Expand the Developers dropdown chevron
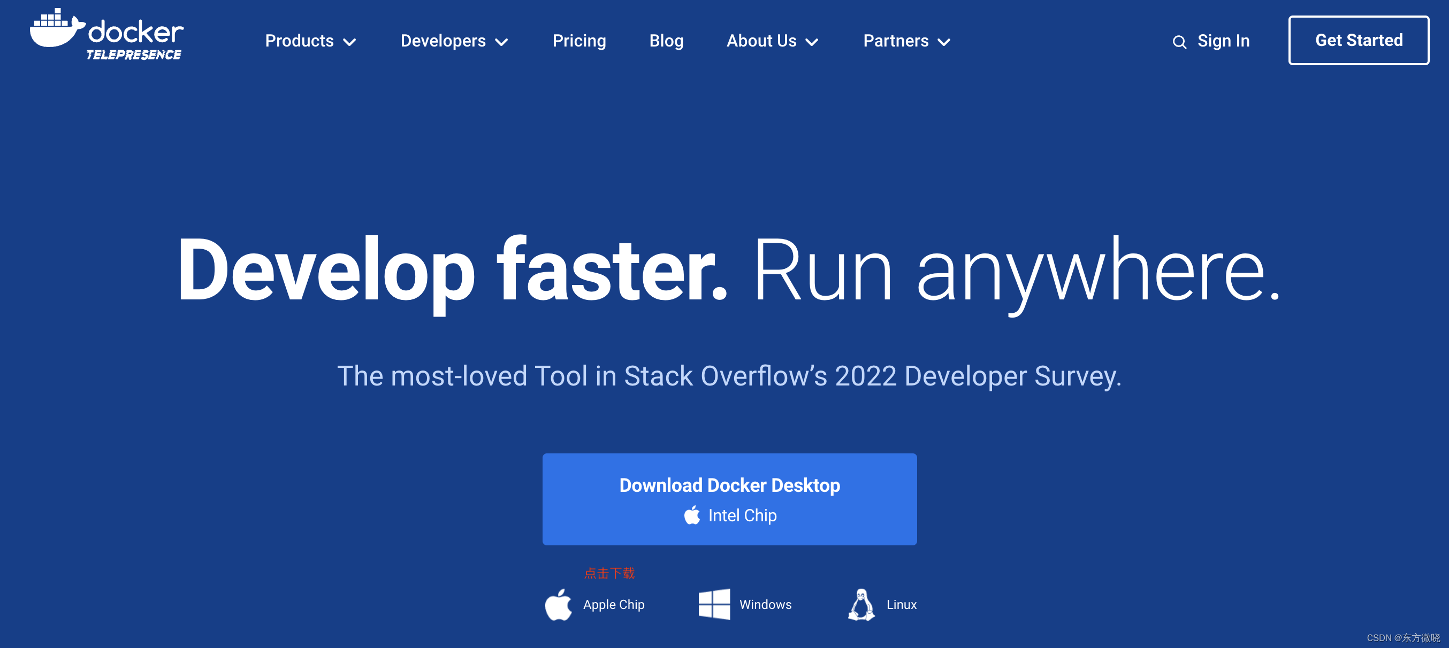1449x648 pixels. pyautogui.click(x=501, y=42)
